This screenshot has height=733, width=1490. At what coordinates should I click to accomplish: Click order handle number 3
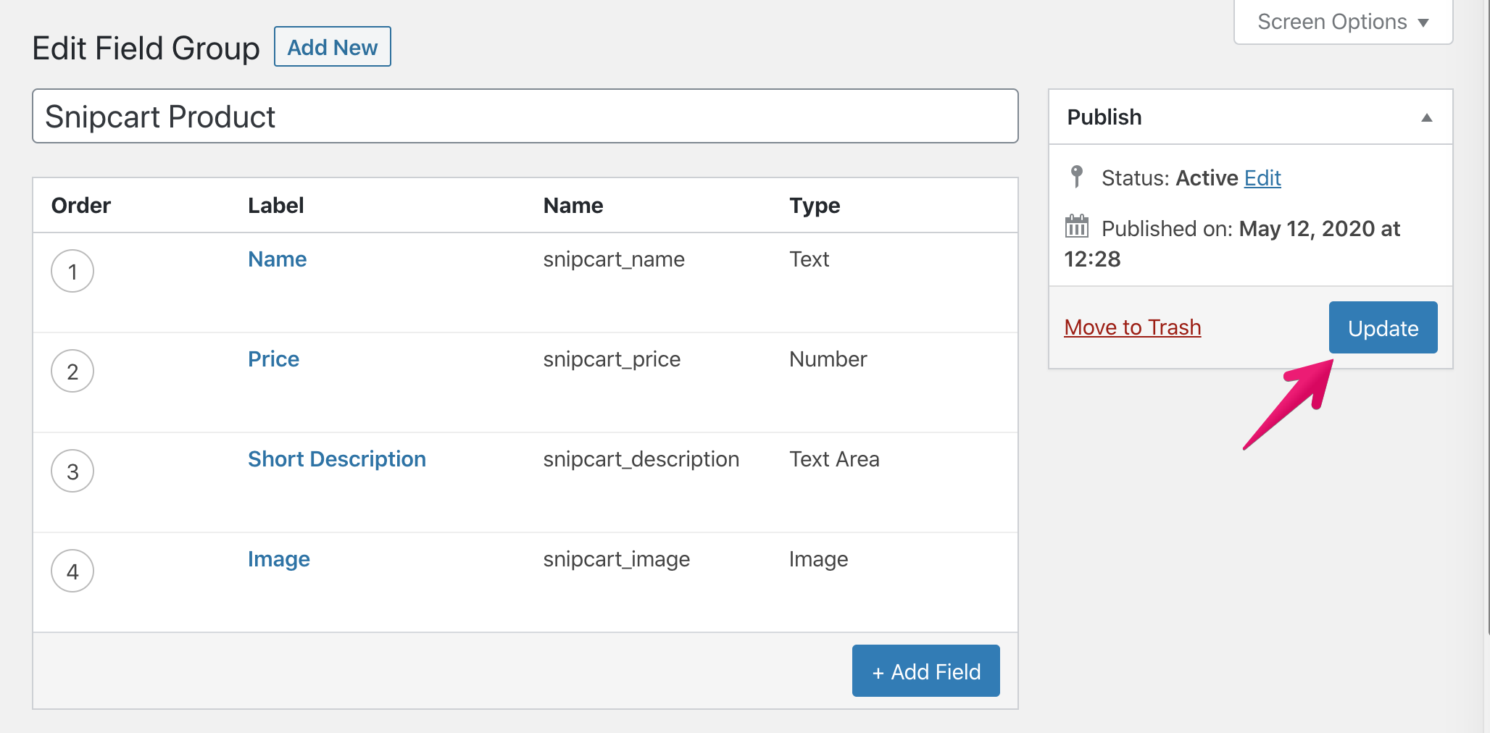pos(72,471)
